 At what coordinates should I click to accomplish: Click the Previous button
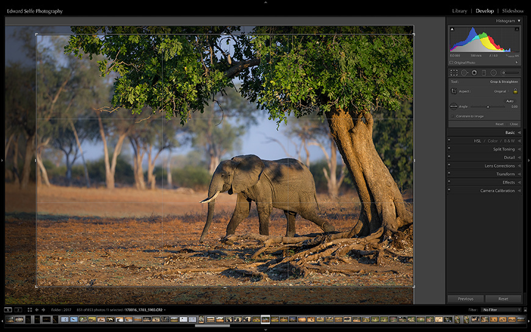tap(466, 299)
